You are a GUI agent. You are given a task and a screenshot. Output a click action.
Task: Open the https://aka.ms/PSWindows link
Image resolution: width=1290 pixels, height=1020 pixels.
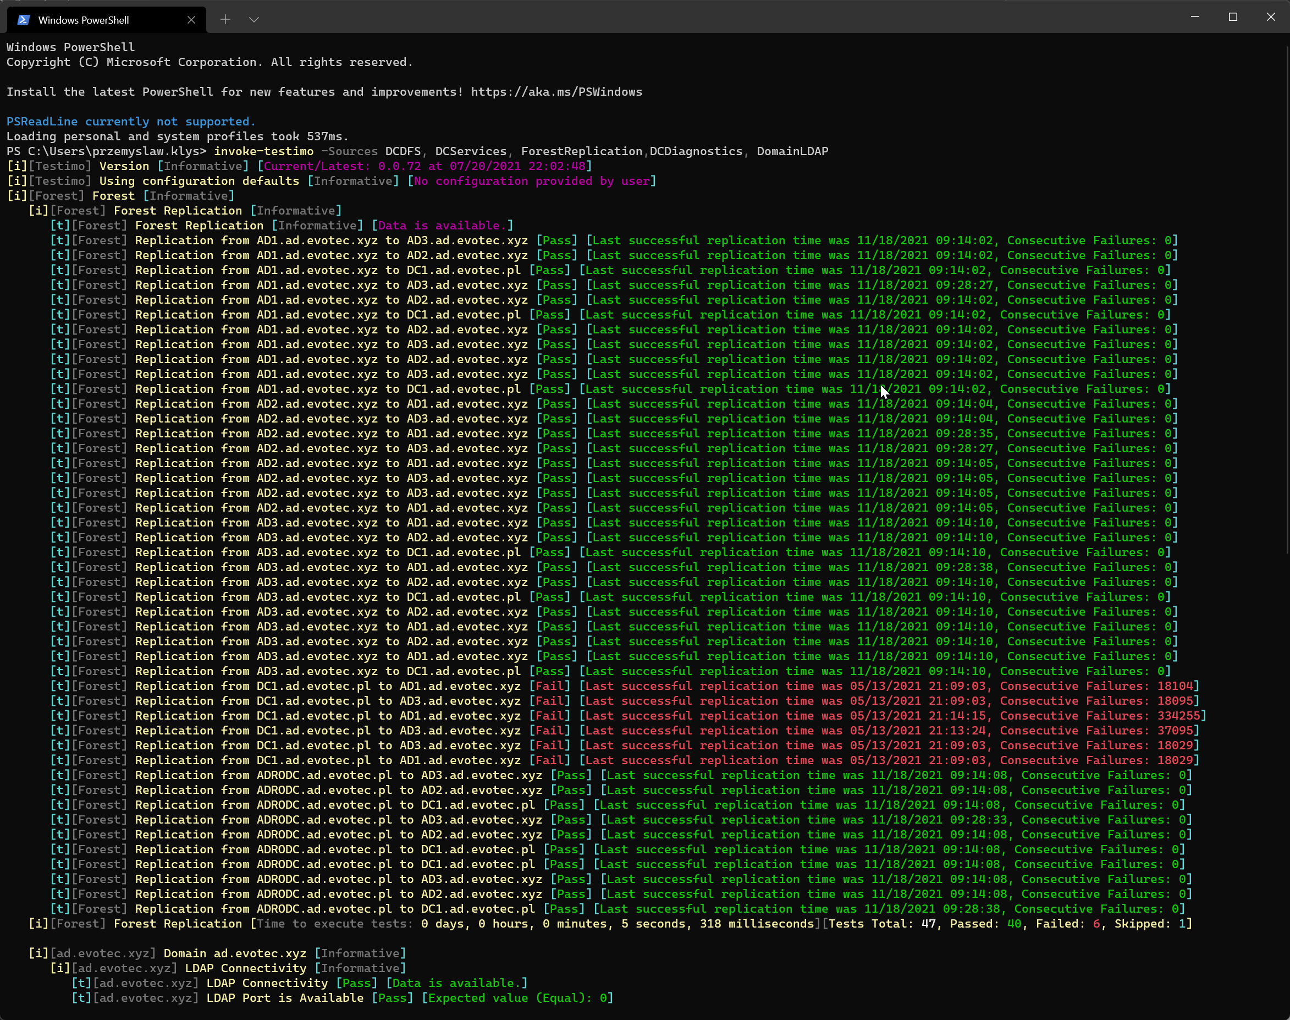[x=555, y=91]
